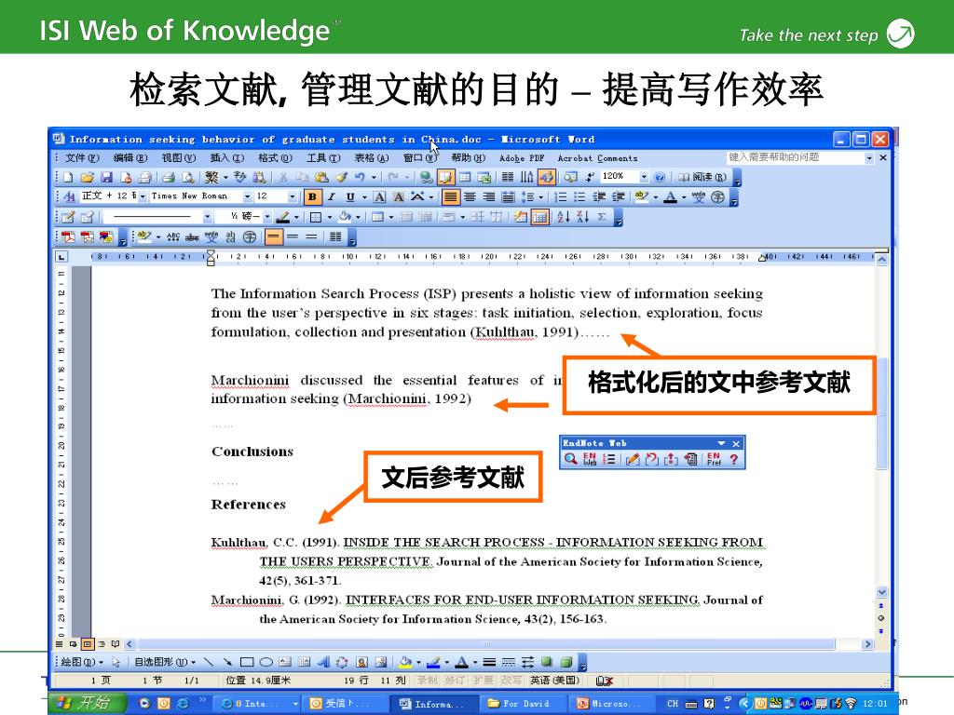The height and width of the screenshot is (715, 954).
Task: Toggle Align Right button
Action: pos(488,196)
